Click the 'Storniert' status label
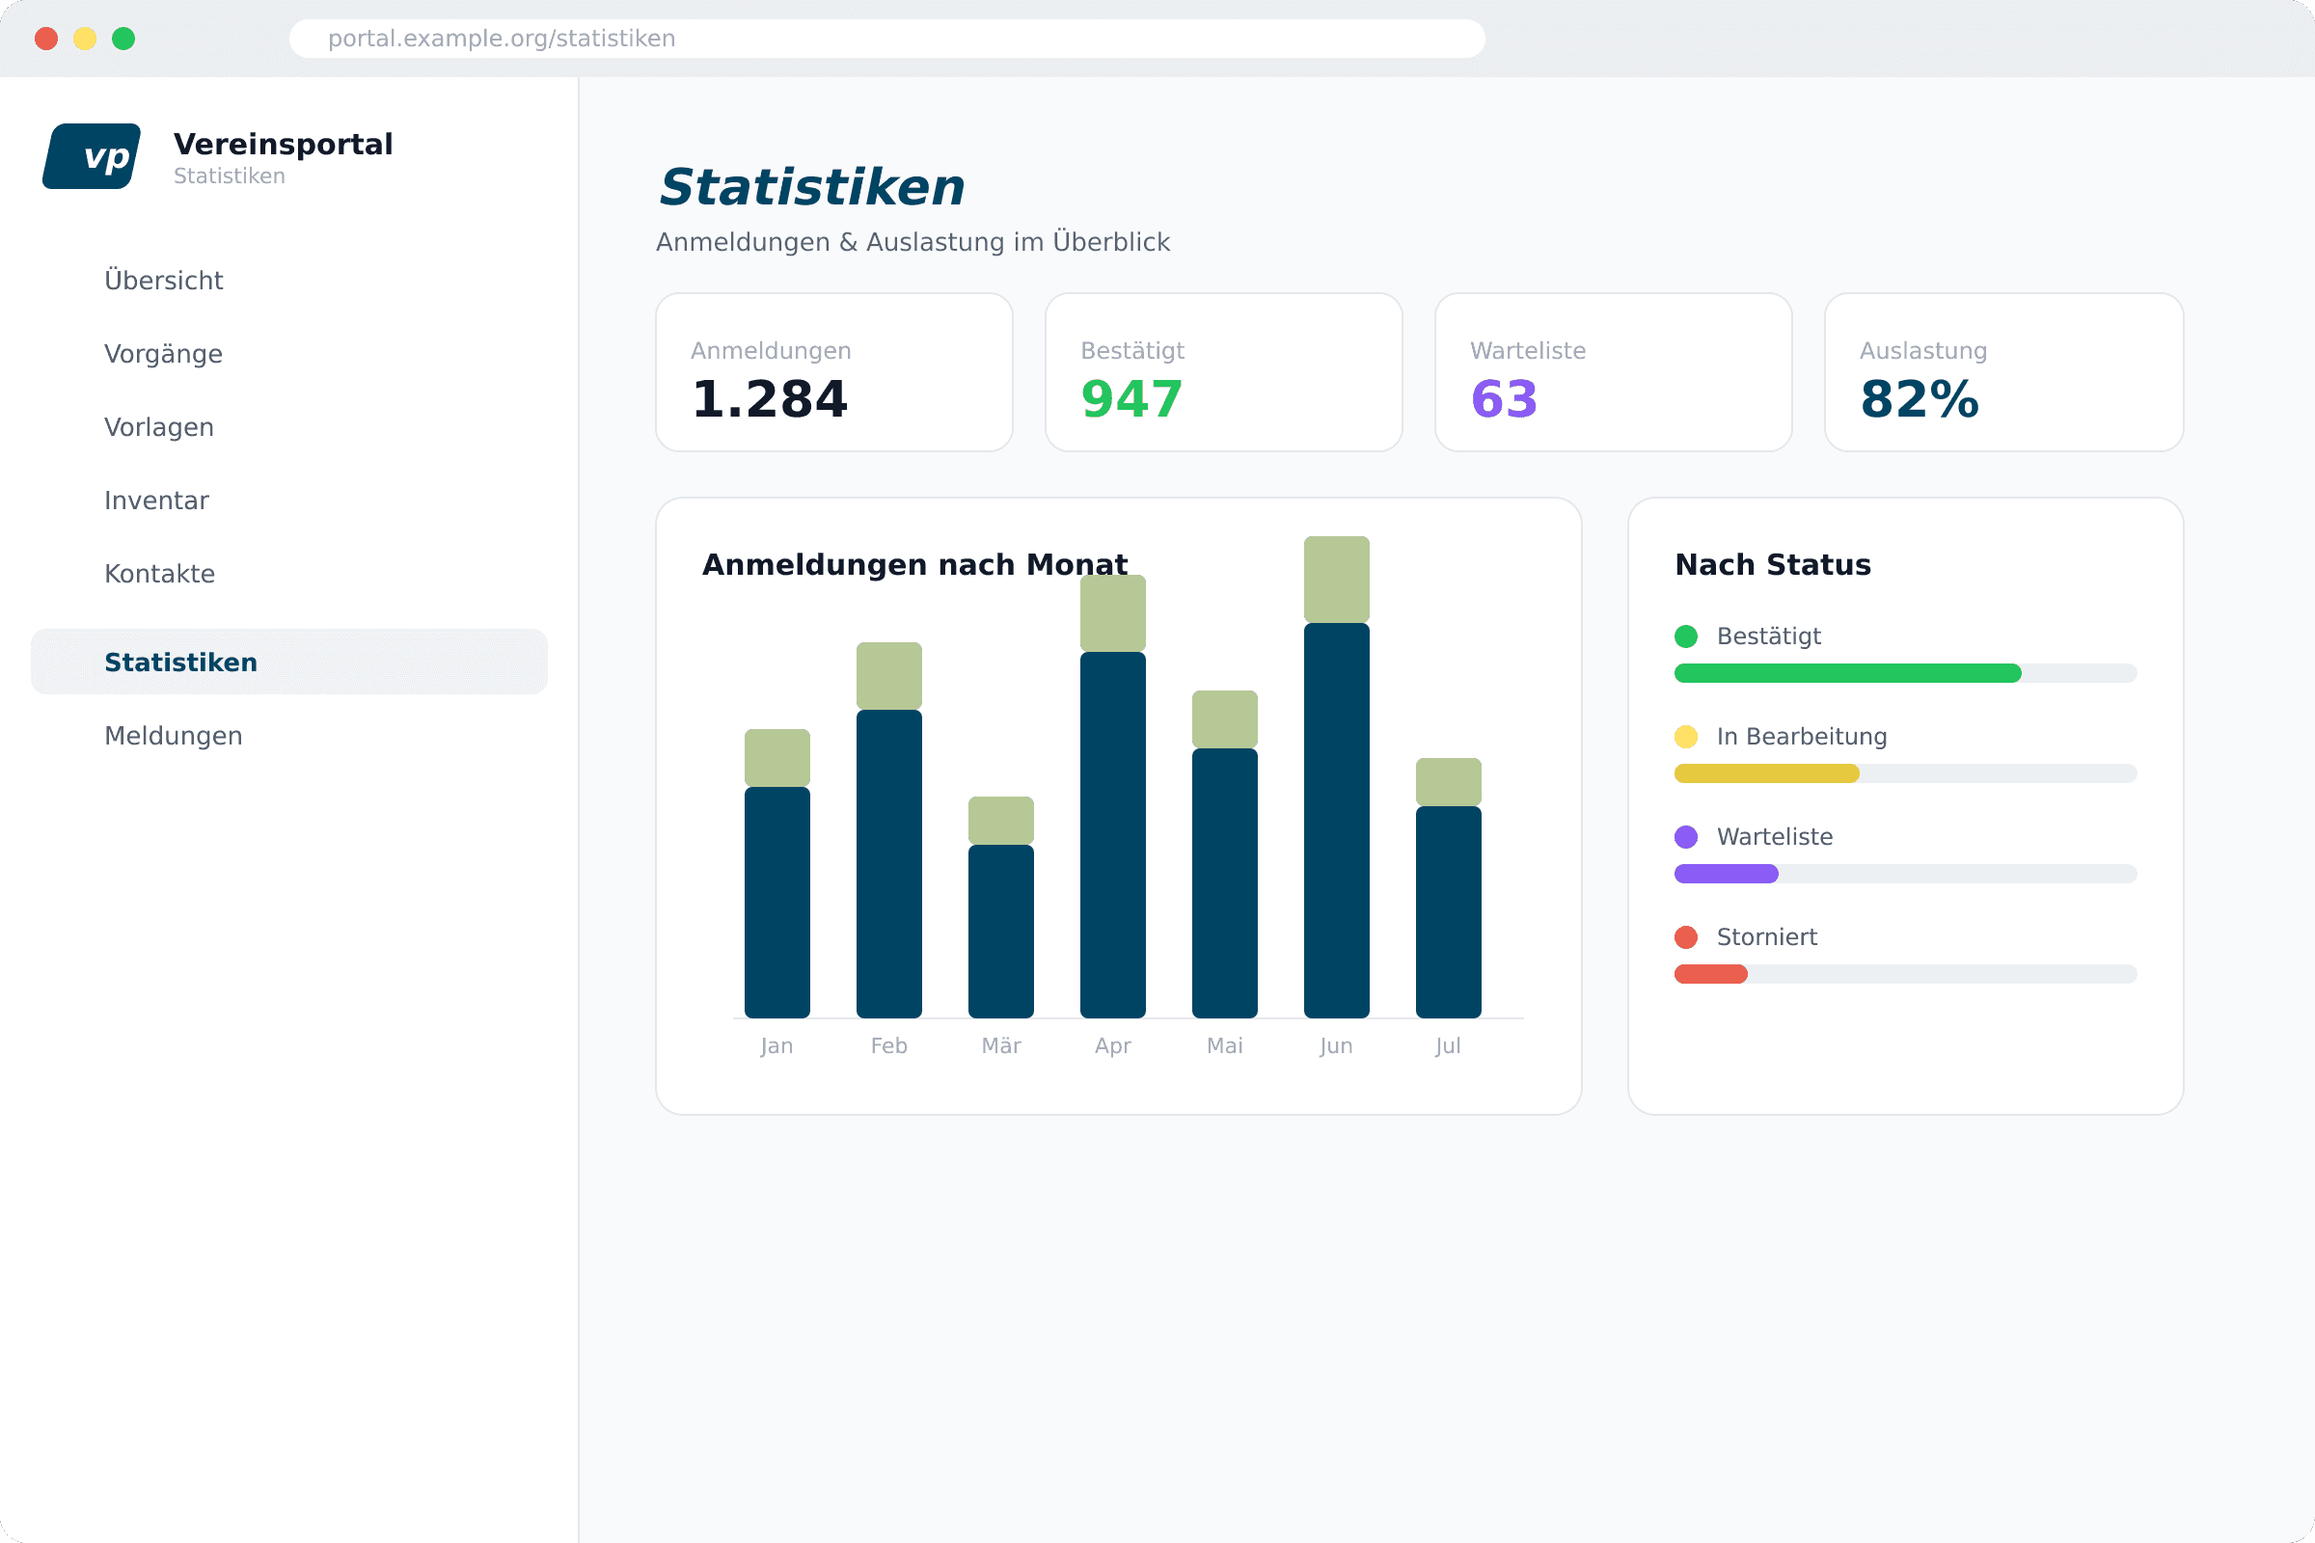Image resolution: width=2315 pixels, height=1543 pixels. [1767, 936]
